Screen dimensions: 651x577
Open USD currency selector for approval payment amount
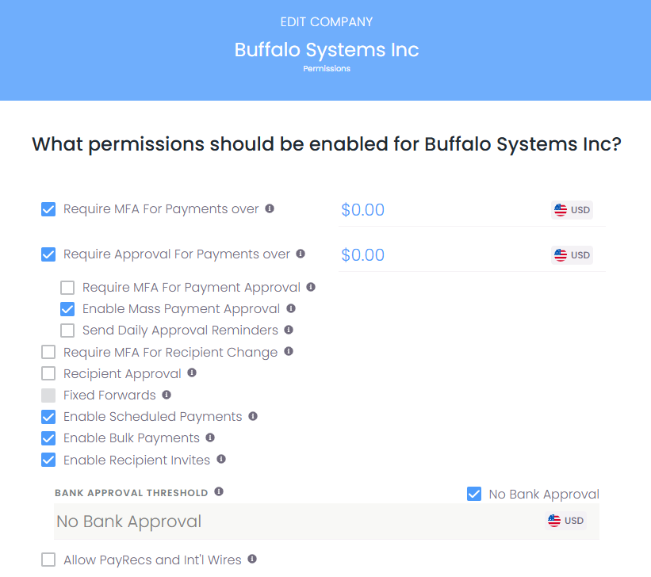coord(572,255)
